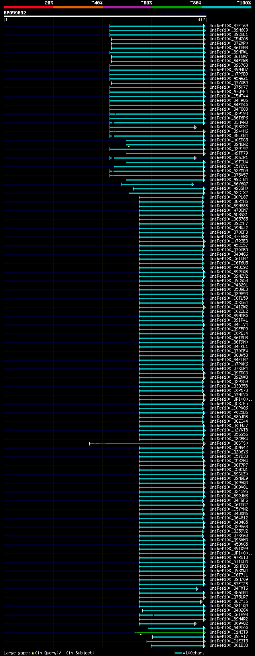The height and width of the screenshot is (656, 255).
Task: Open hit UniRef100_Q2Q6Y6
Action: (x=229, y=452)
